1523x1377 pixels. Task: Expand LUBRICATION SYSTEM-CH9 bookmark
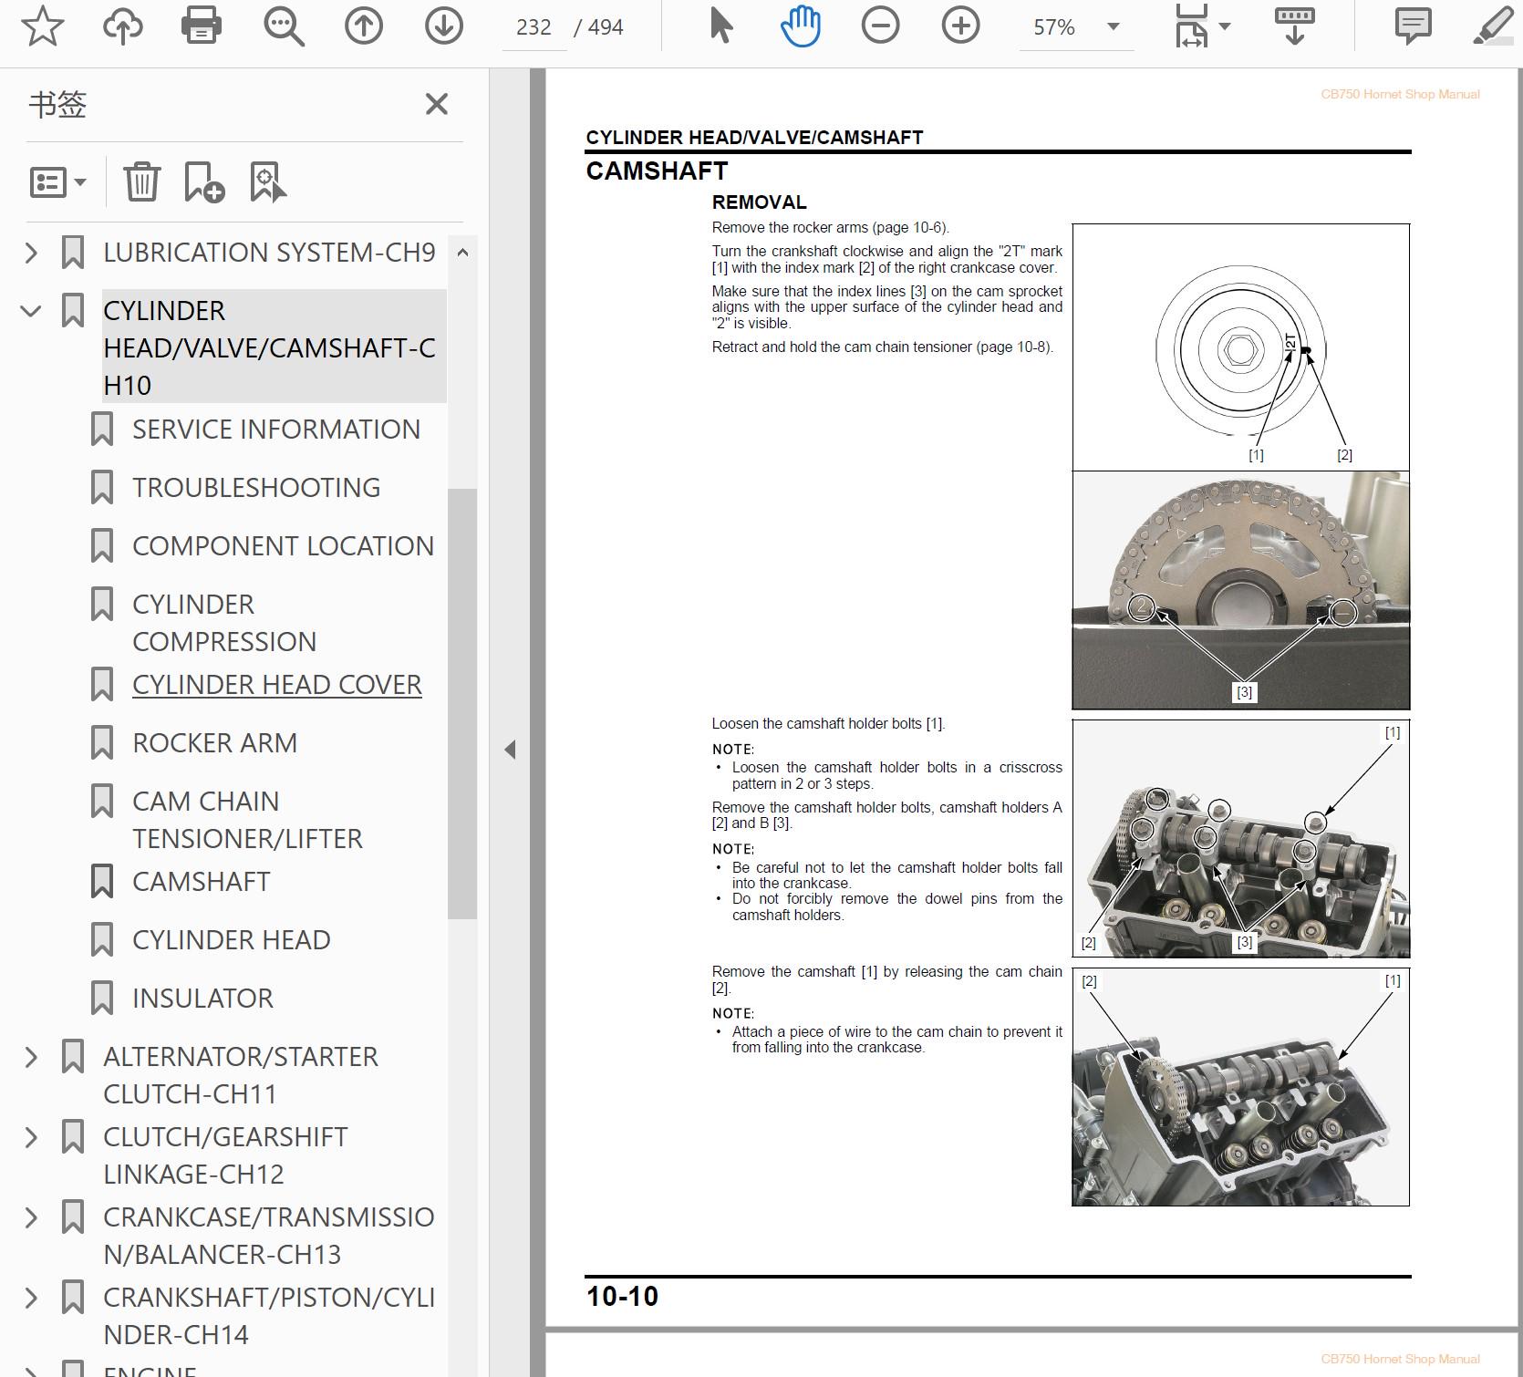[x=31, y=253]
